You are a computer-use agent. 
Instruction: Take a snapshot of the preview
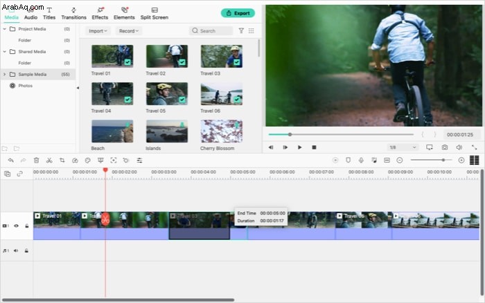(445, 147)
